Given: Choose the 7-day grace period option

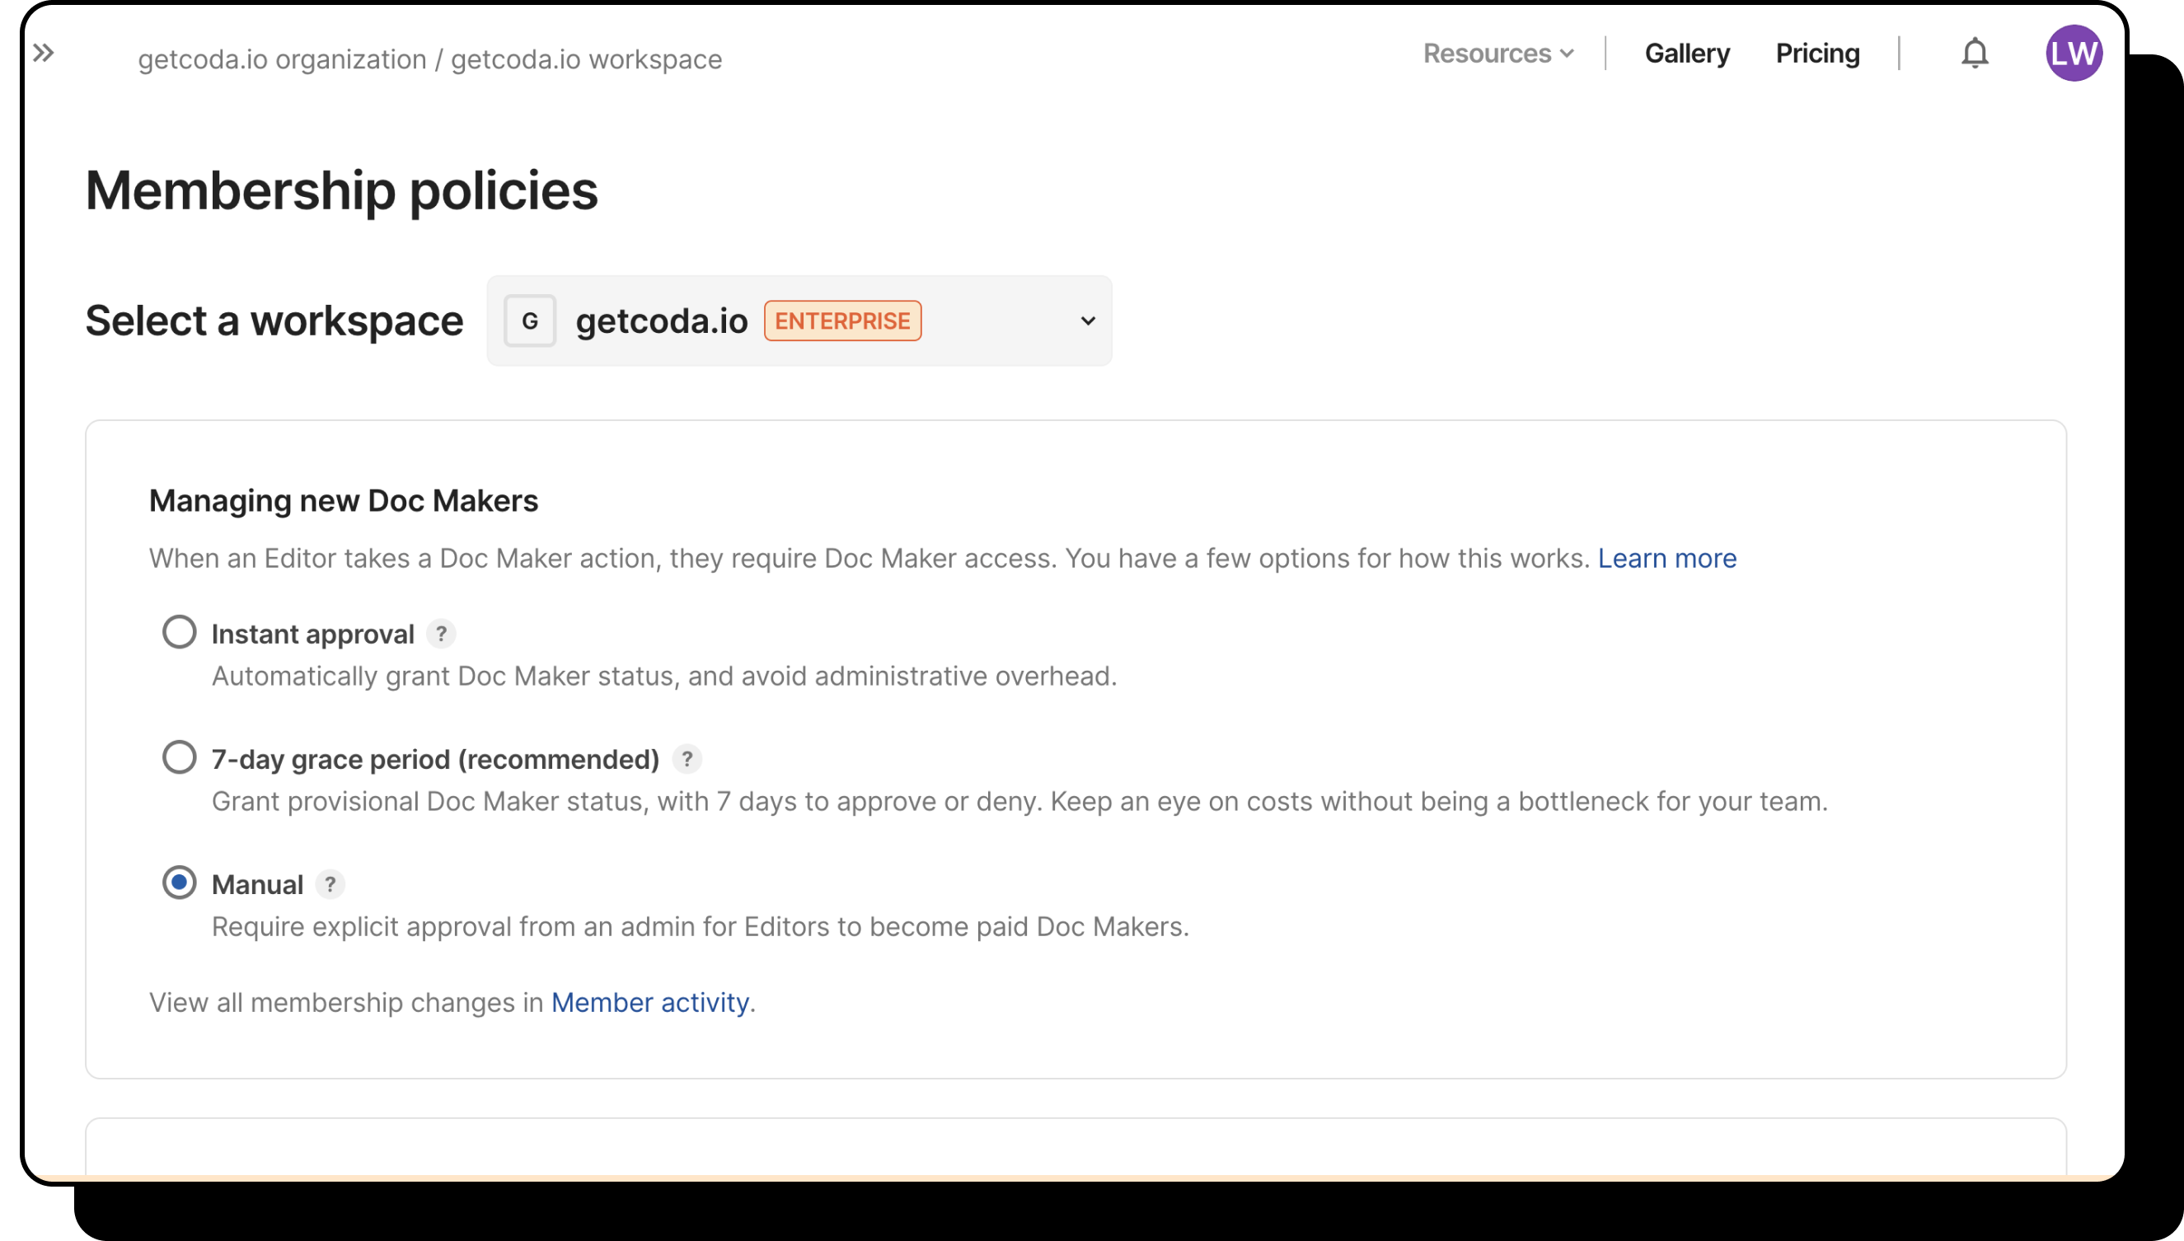Looking at the screenshot, I should pos(179,756).
